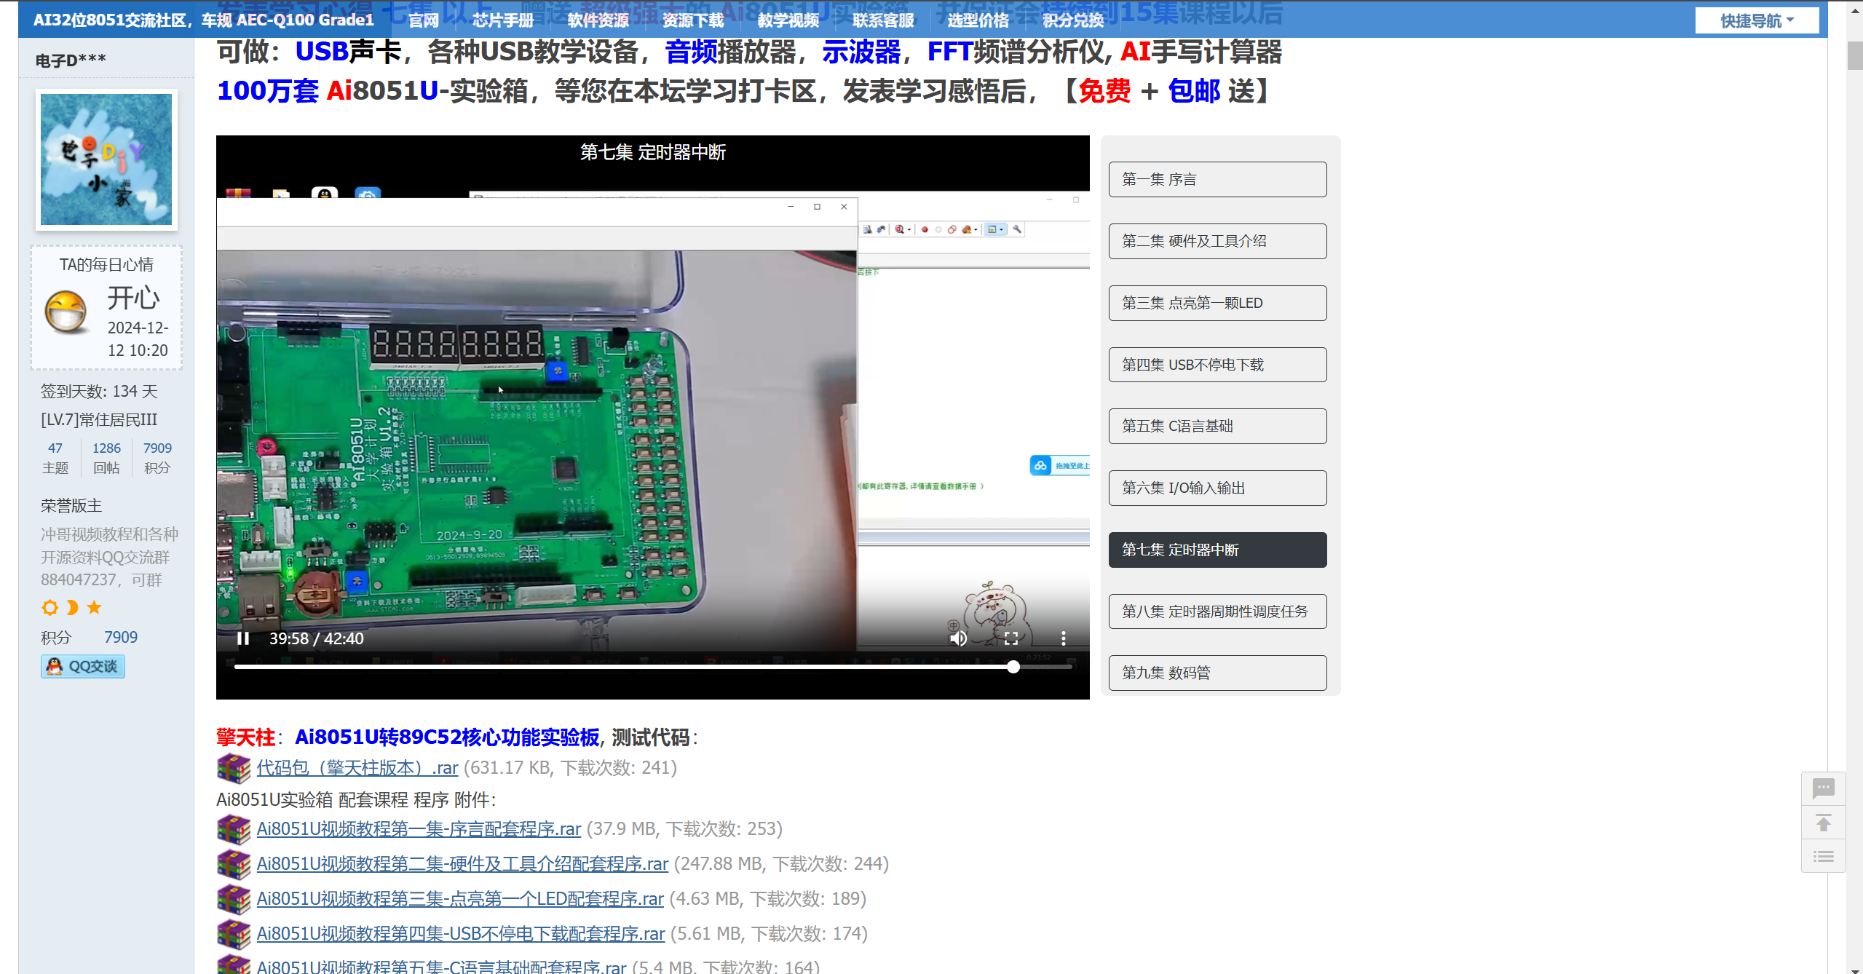1863x974 pixels.
Task: Select episode 第二集 硬件及工具介绍
Action: coord(1217,241)
